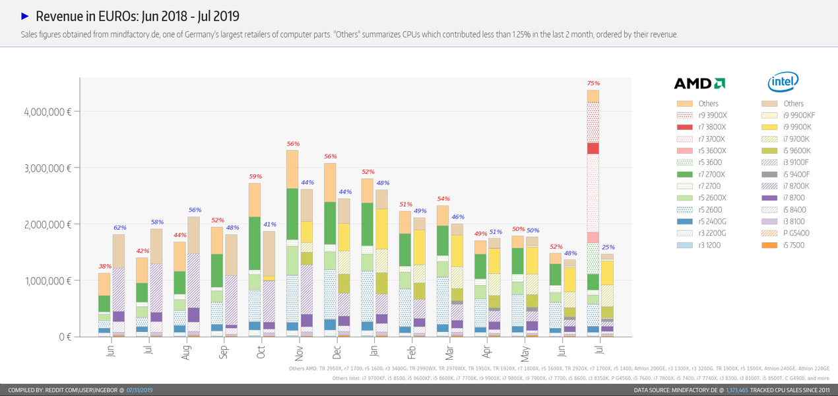The width and height of the screenshot is (838, 396).
Task: Click the i5 9400F gray legend swatch
Action: click(x=768, y=175)
